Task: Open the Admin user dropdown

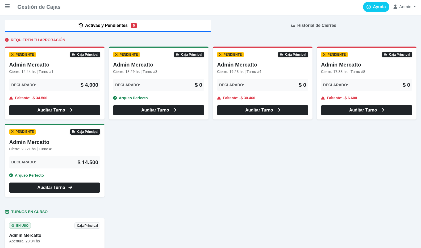Action: coord(405,7)
